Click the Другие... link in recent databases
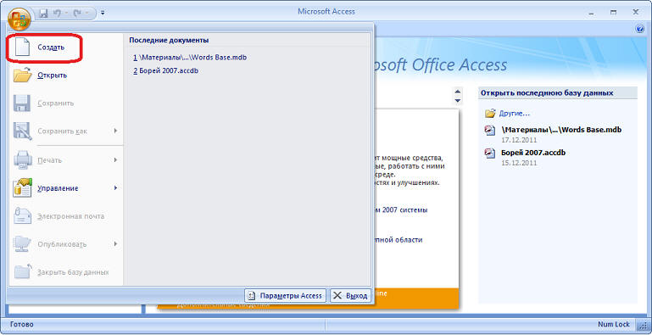 tap(515, 114)
